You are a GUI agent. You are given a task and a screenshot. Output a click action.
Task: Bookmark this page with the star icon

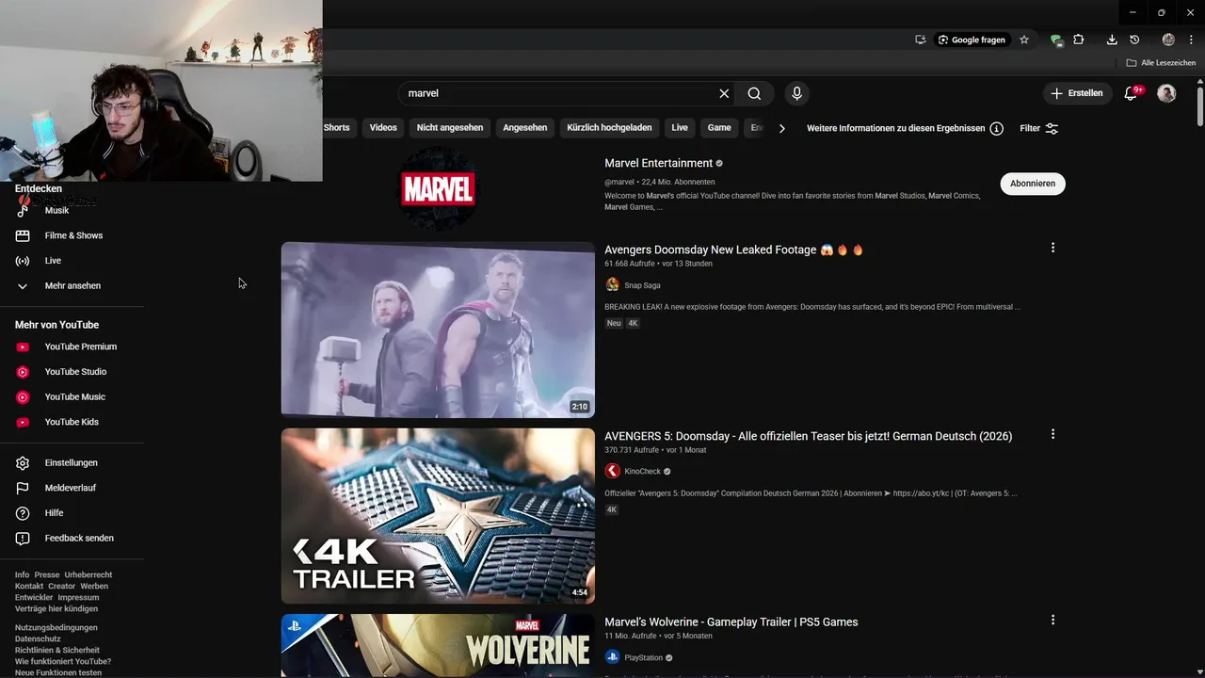point(1024,40)
